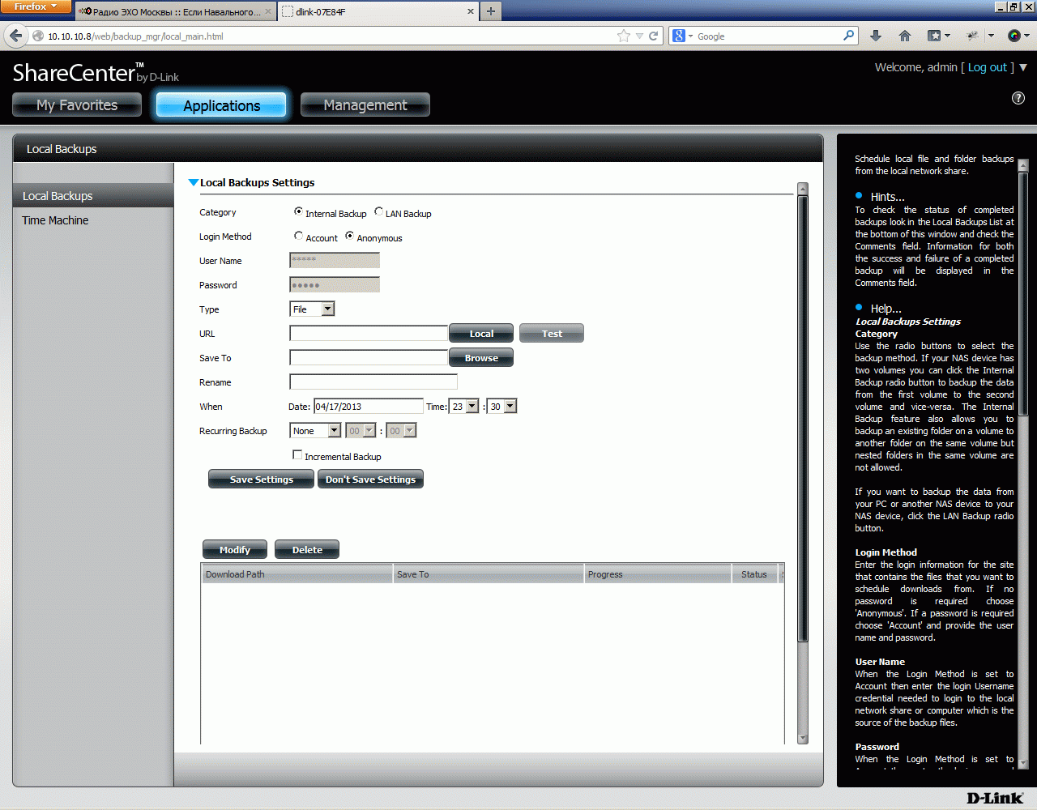The image size is (1037, 810).
Task: Start search with the magnifying glass icon
Action: coord(848,36)
